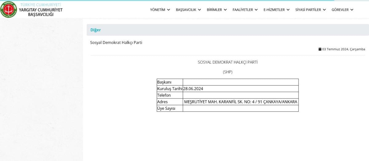The height and width of the screenshot is (161, 369).
Task: Go to Yargıtay Cumhuriyet Başsavcılığı title link
Action: click(41, 12)
